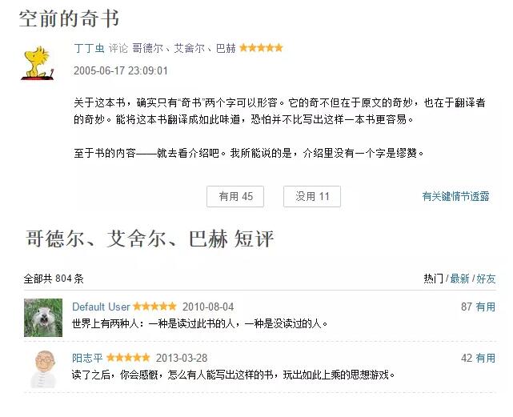
Task: Click the review timestamp 2005-06-17 23:09:01
Action: (120, 70)
